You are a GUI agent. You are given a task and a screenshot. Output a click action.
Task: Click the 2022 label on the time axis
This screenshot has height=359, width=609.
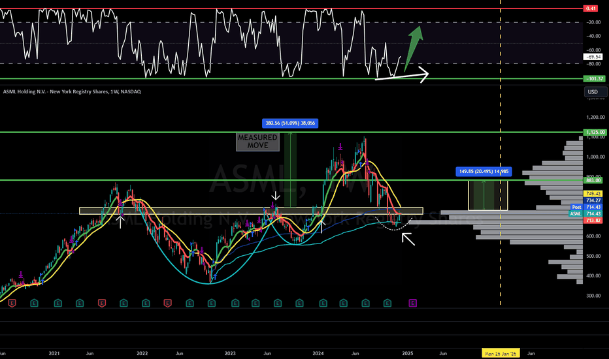[x=142, y=354]
